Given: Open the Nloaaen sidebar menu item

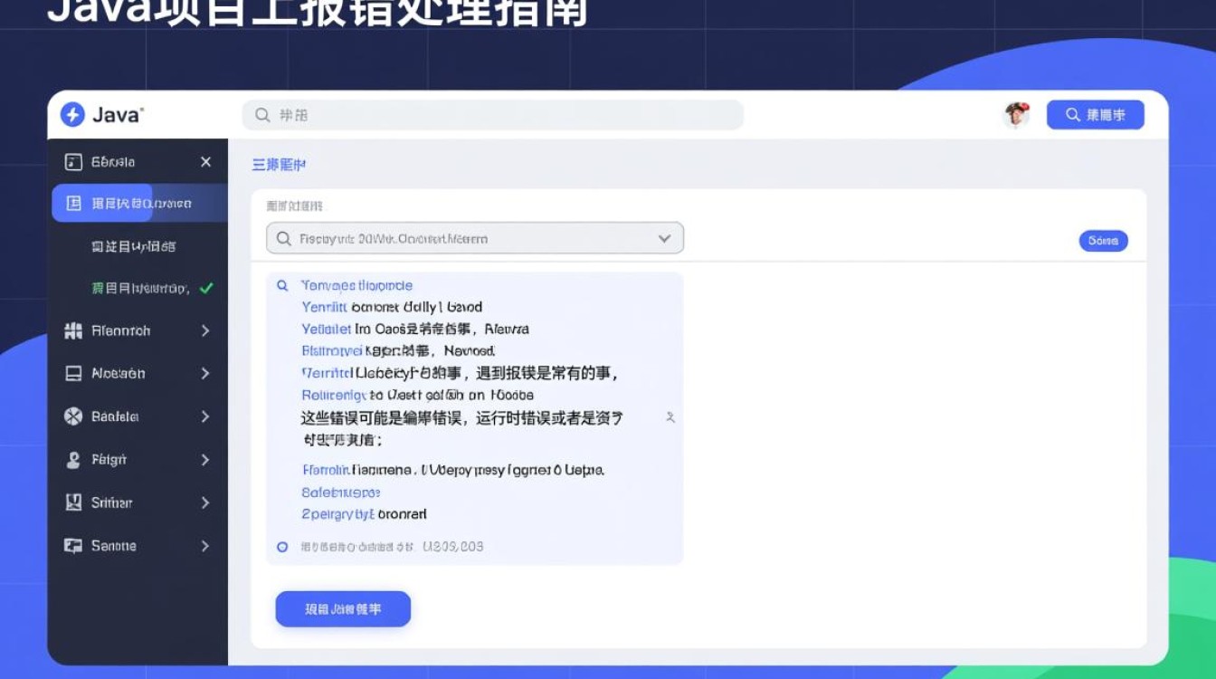Looking at the screenshot, I should [x=138, y=374].
